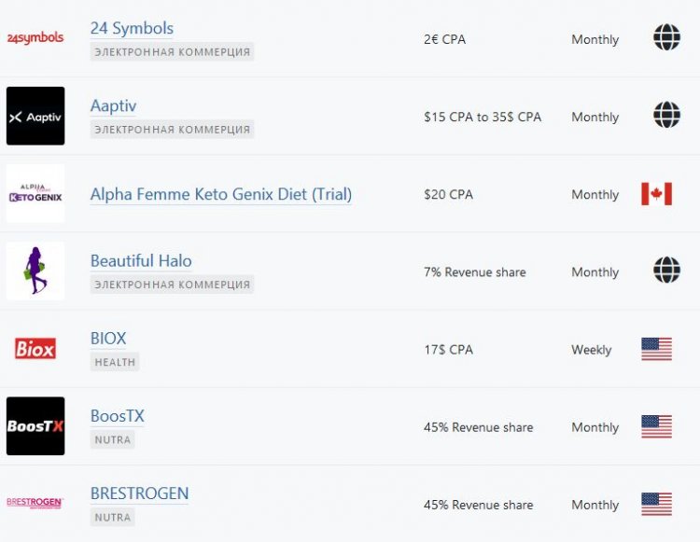
Task: Open Alpha Femme Keto Genix Diet link
Action: coord(221,195)
